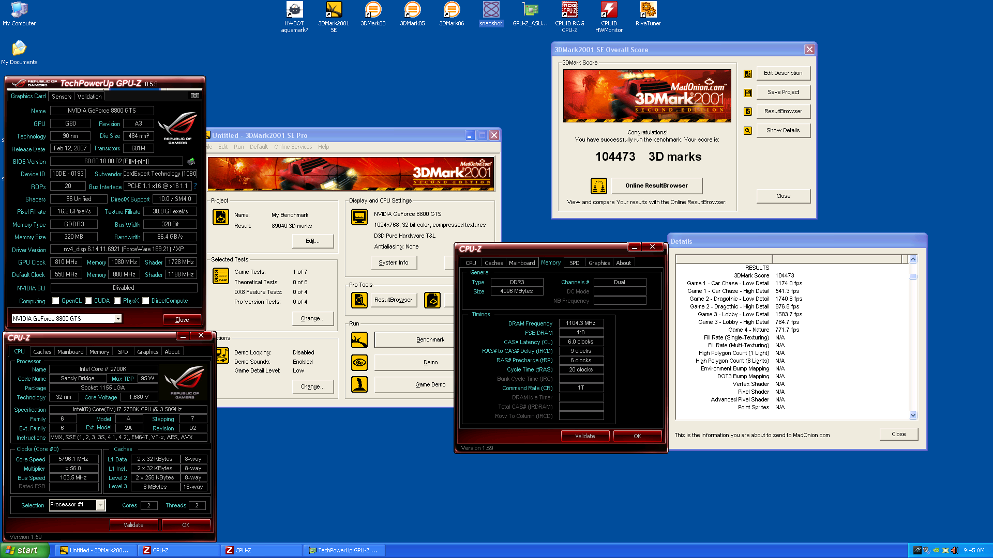The height and width of the screenshot is (558, 993).
Task: Click the Project icon in 3DMark2001
Action: [221, 217]
